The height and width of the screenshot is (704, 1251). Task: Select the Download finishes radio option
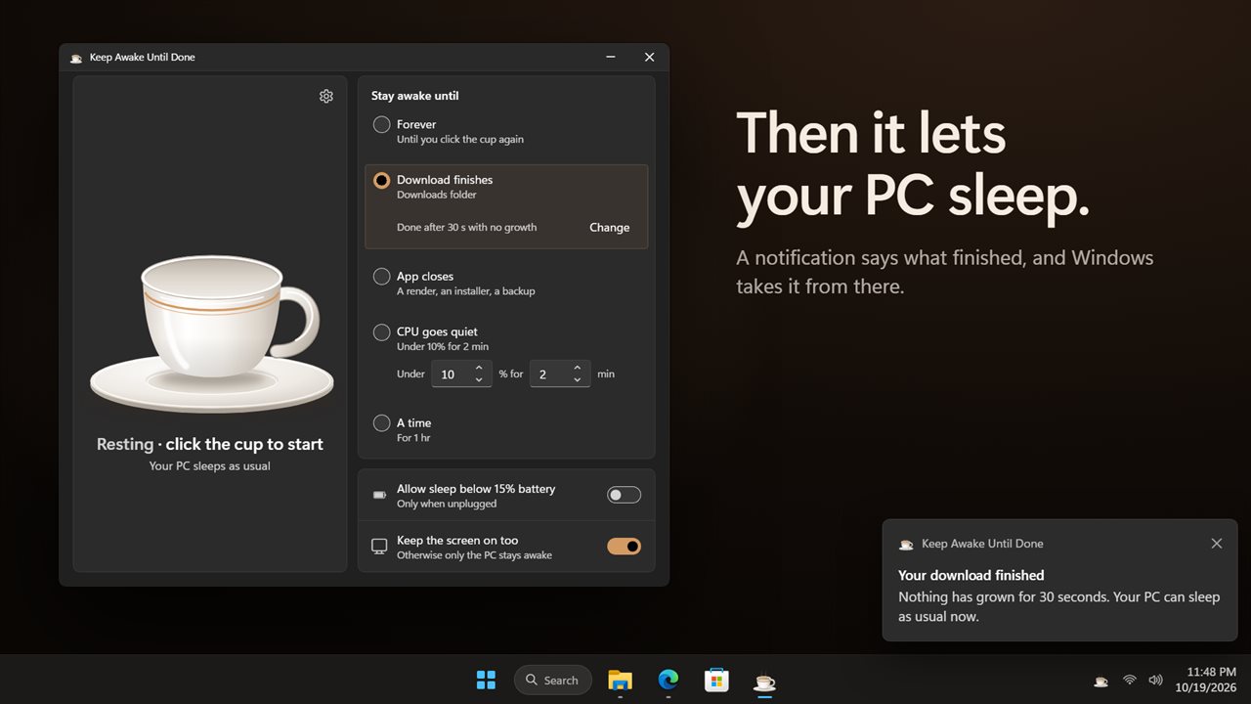pos(382,181)
